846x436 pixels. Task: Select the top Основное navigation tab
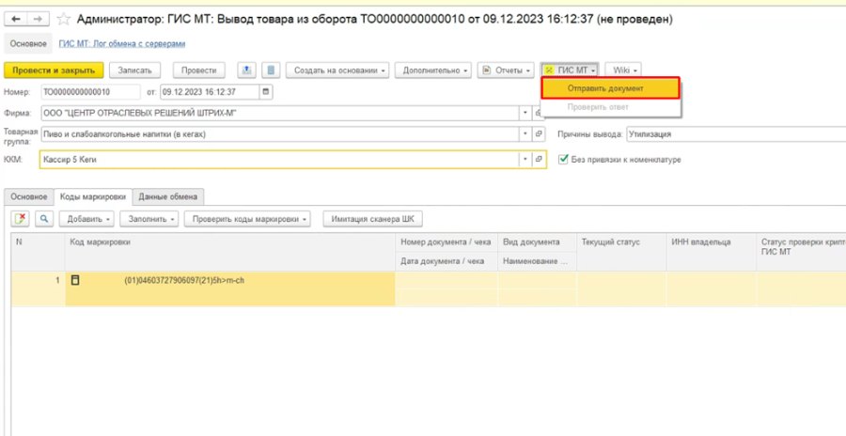[x=28, y=44]
